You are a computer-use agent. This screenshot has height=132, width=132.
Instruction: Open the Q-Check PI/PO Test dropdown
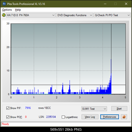point(112,15)
